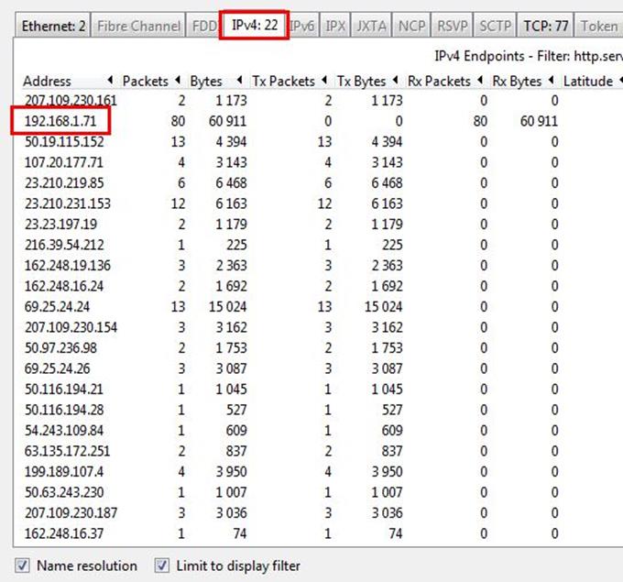The width and height of the screenshot is (623, 582).
Task: Switch to the Ethernet: 2 tab
Action: tap(55, 26)
